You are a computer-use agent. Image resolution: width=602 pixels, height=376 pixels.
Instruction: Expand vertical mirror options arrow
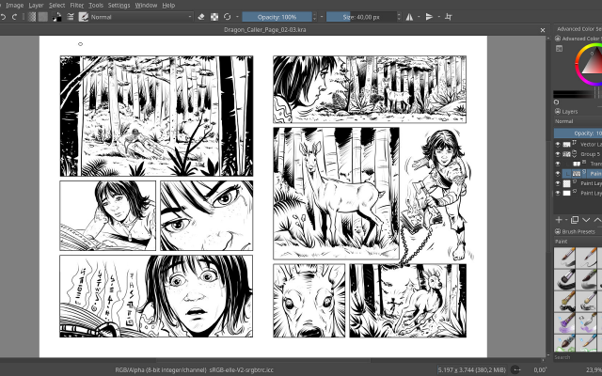[439, 17]
